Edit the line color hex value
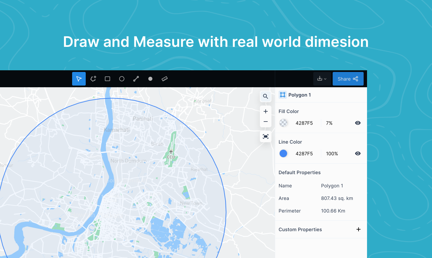The width and height of the screenshot is (432, 258). coord(304,154)
